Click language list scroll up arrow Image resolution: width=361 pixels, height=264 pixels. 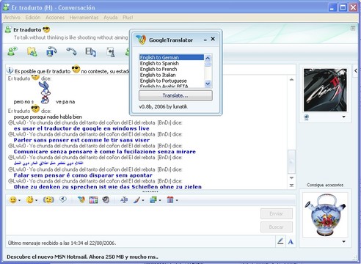pos(208,58)
